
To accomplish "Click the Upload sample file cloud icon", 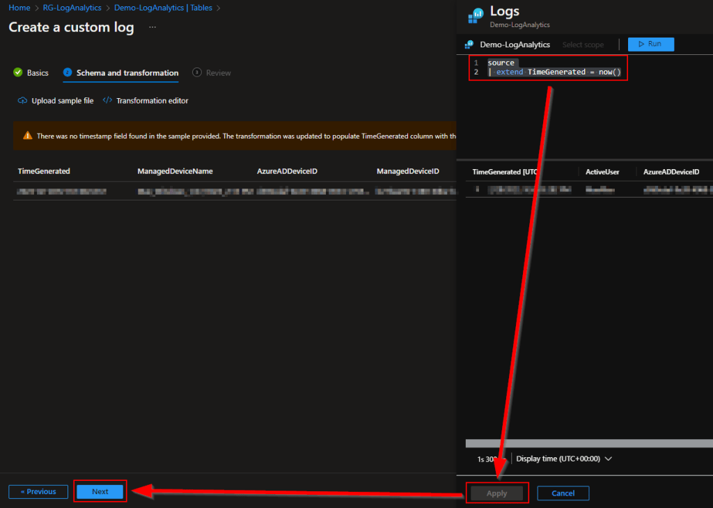I will pyautogui.click(x=22, y=101).
